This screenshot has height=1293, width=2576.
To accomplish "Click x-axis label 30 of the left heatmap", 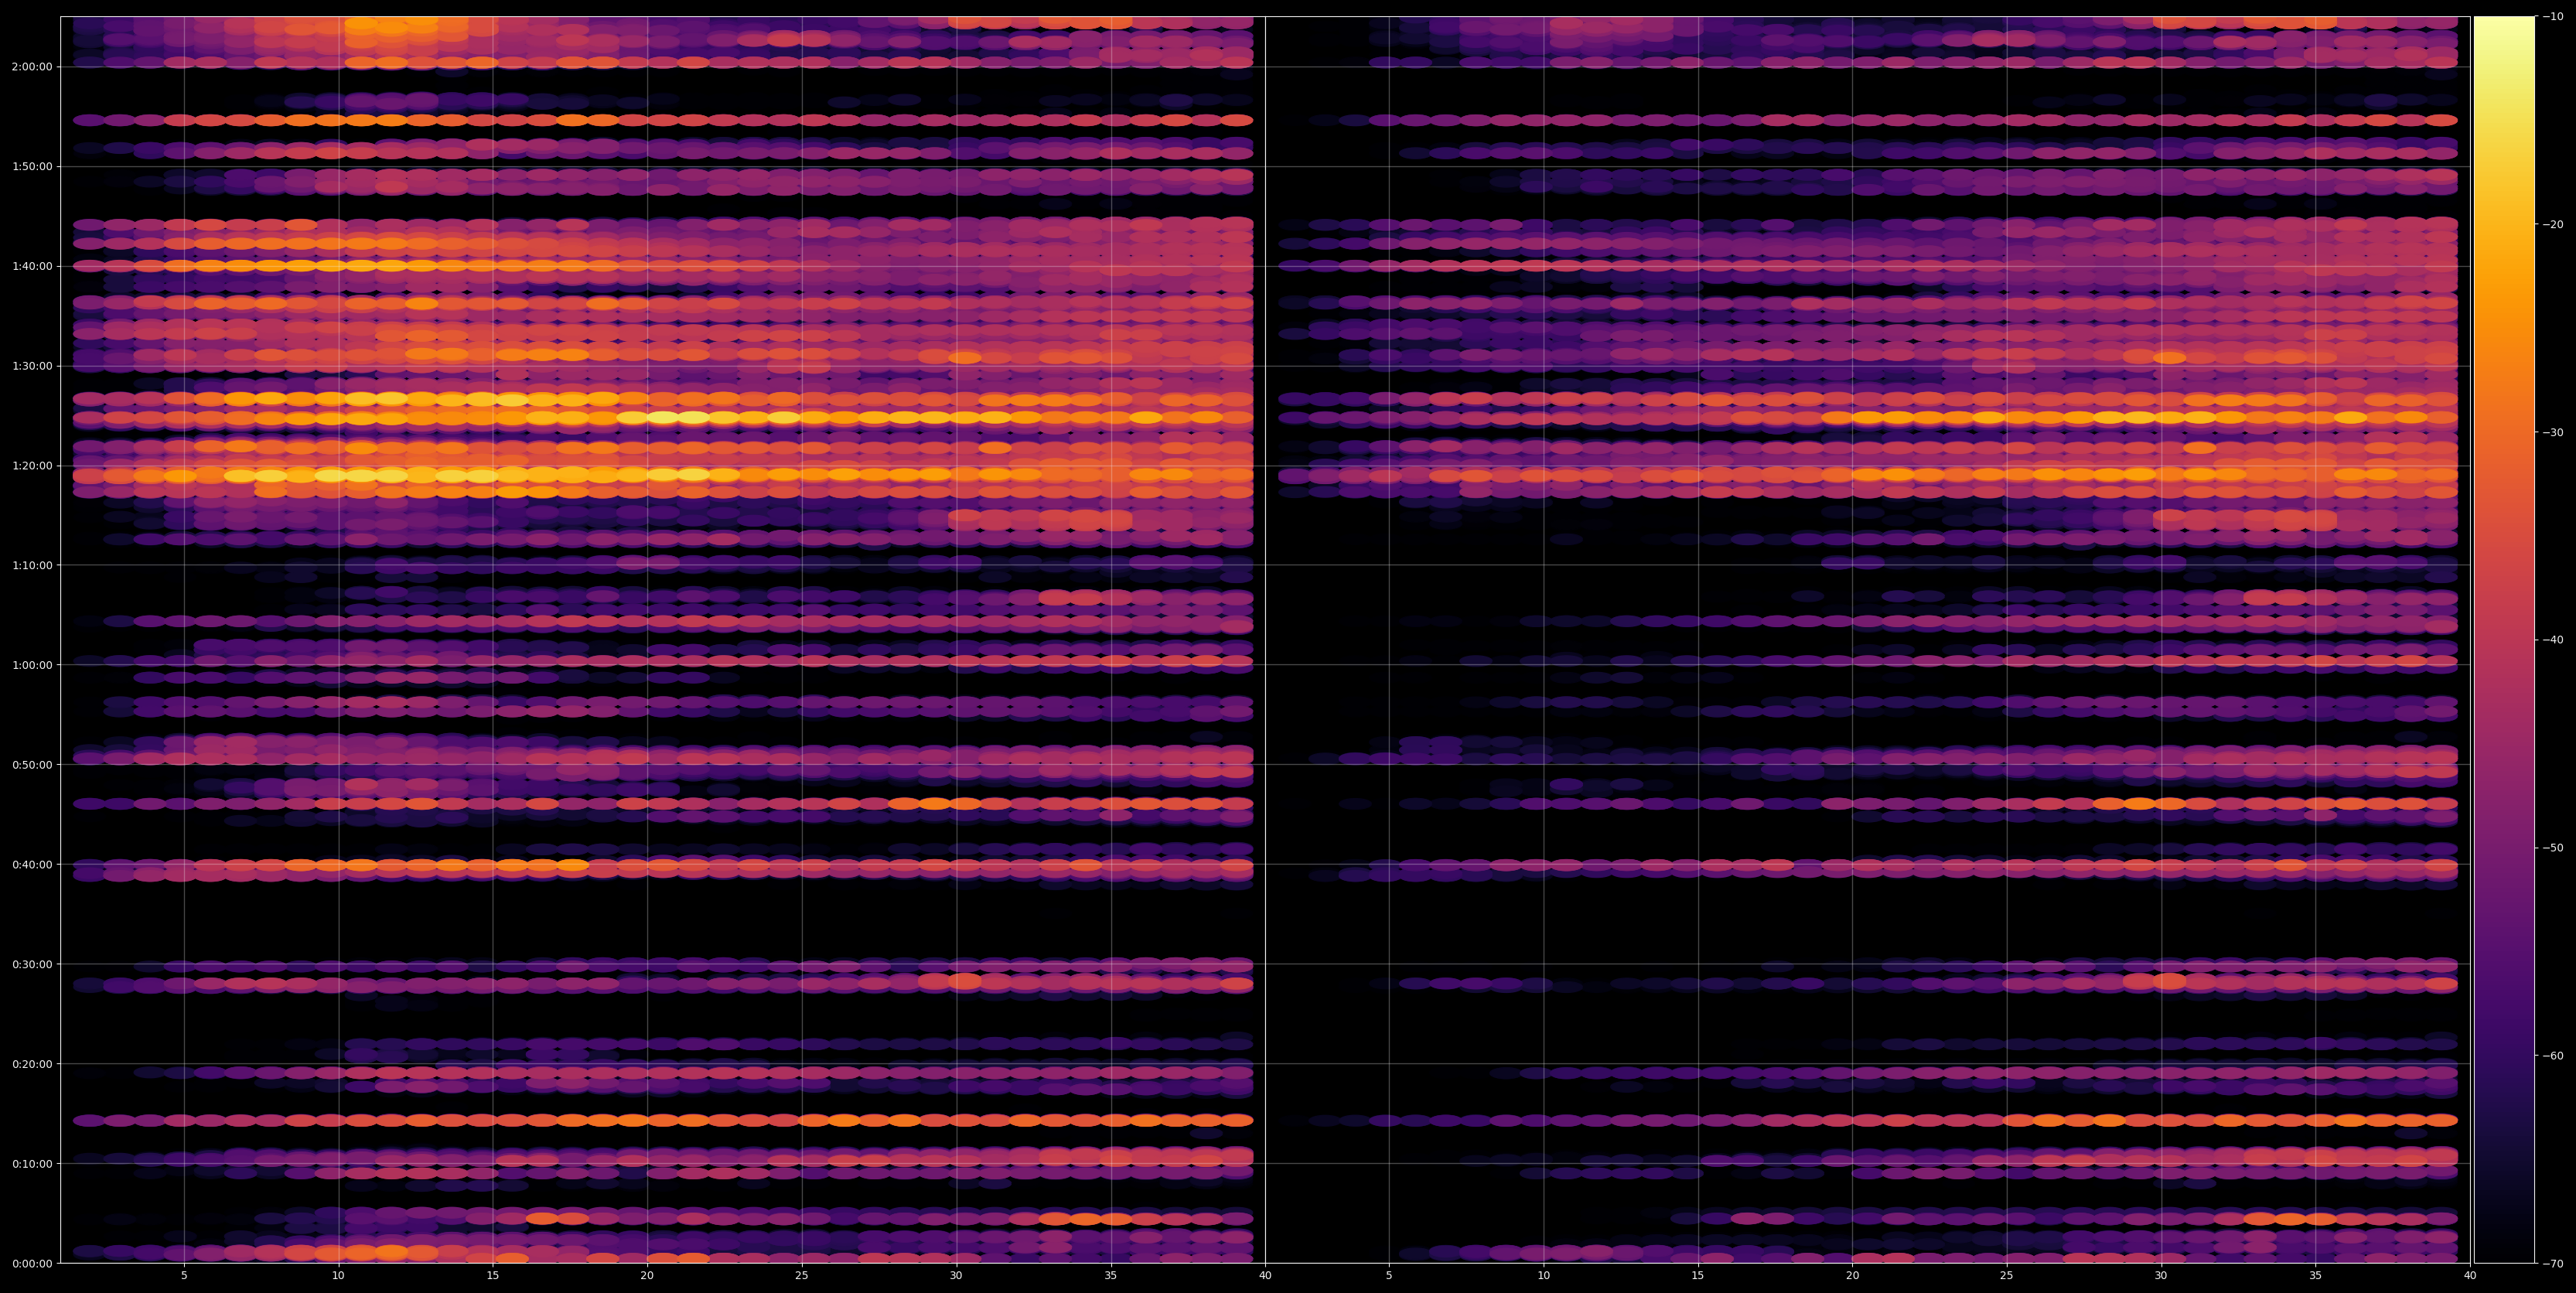I will [956, 1276].
